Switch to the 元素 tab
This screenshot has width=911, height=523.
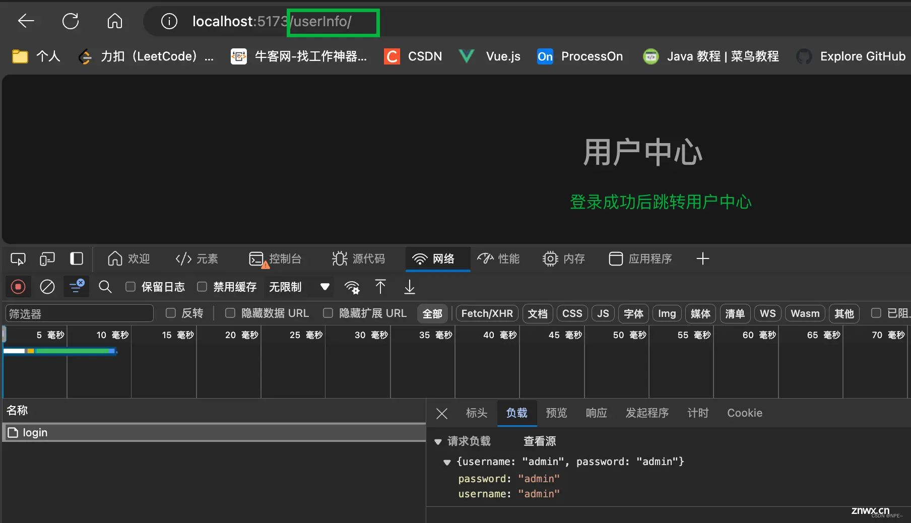197,259
